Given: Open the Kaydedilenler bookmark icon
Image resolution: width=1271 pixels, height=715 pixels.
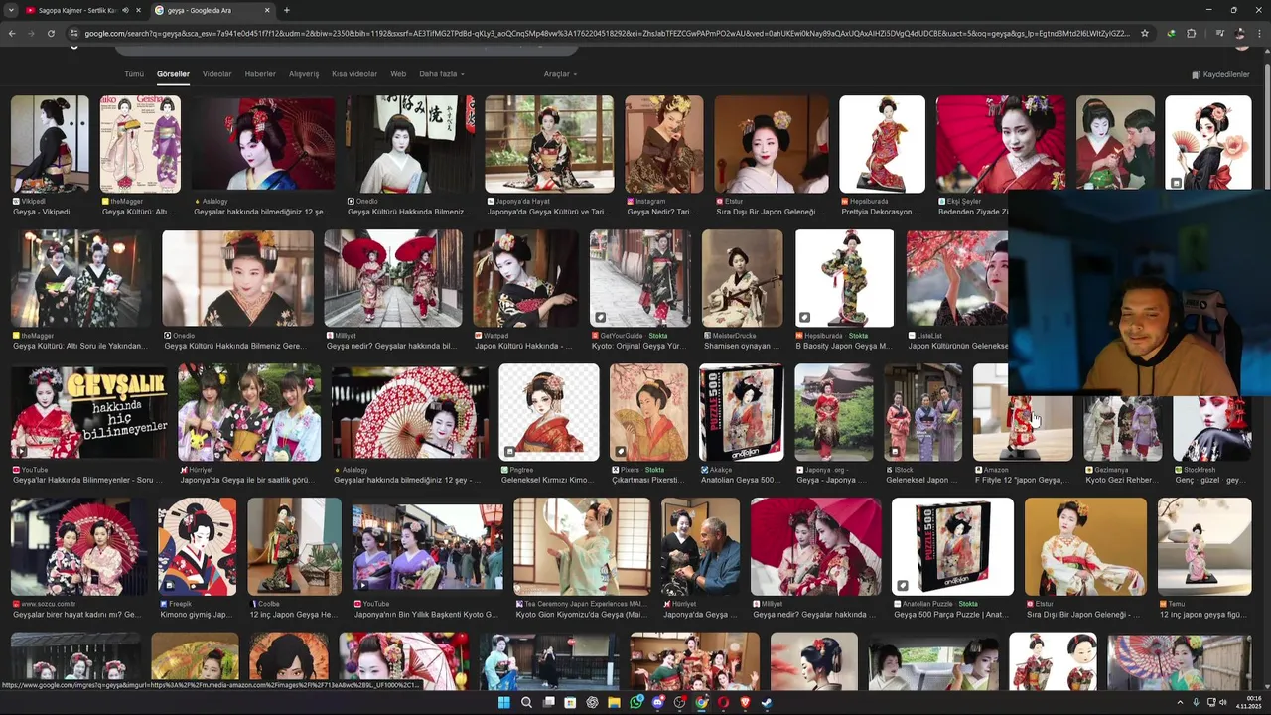Looking at the screenshot, I should pos(1196,74).
